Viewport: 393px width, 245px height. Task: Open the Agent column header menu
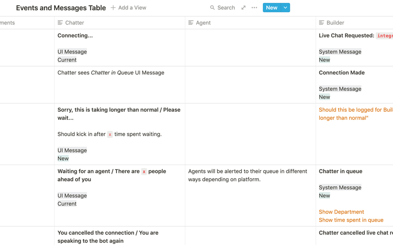click(251, 23)
